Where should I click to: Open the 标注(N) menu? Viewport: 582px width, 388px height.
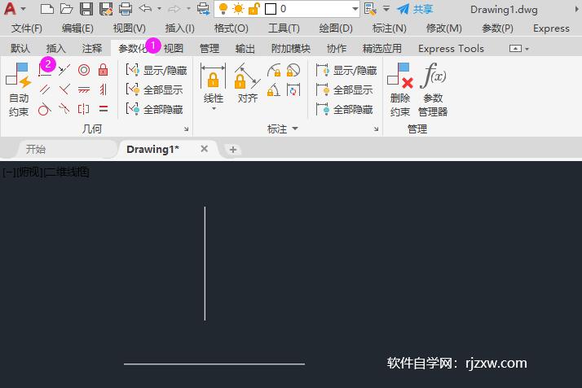tap(390, 28)
